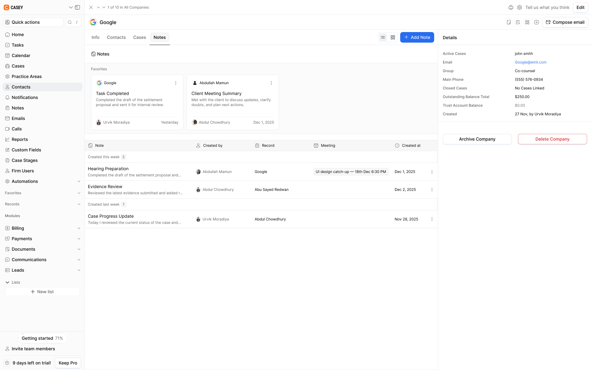The width and height of the screenshot is (592, 370).
Task: Open the UI design catch-up meeting chip
Action: coord(351,172)
